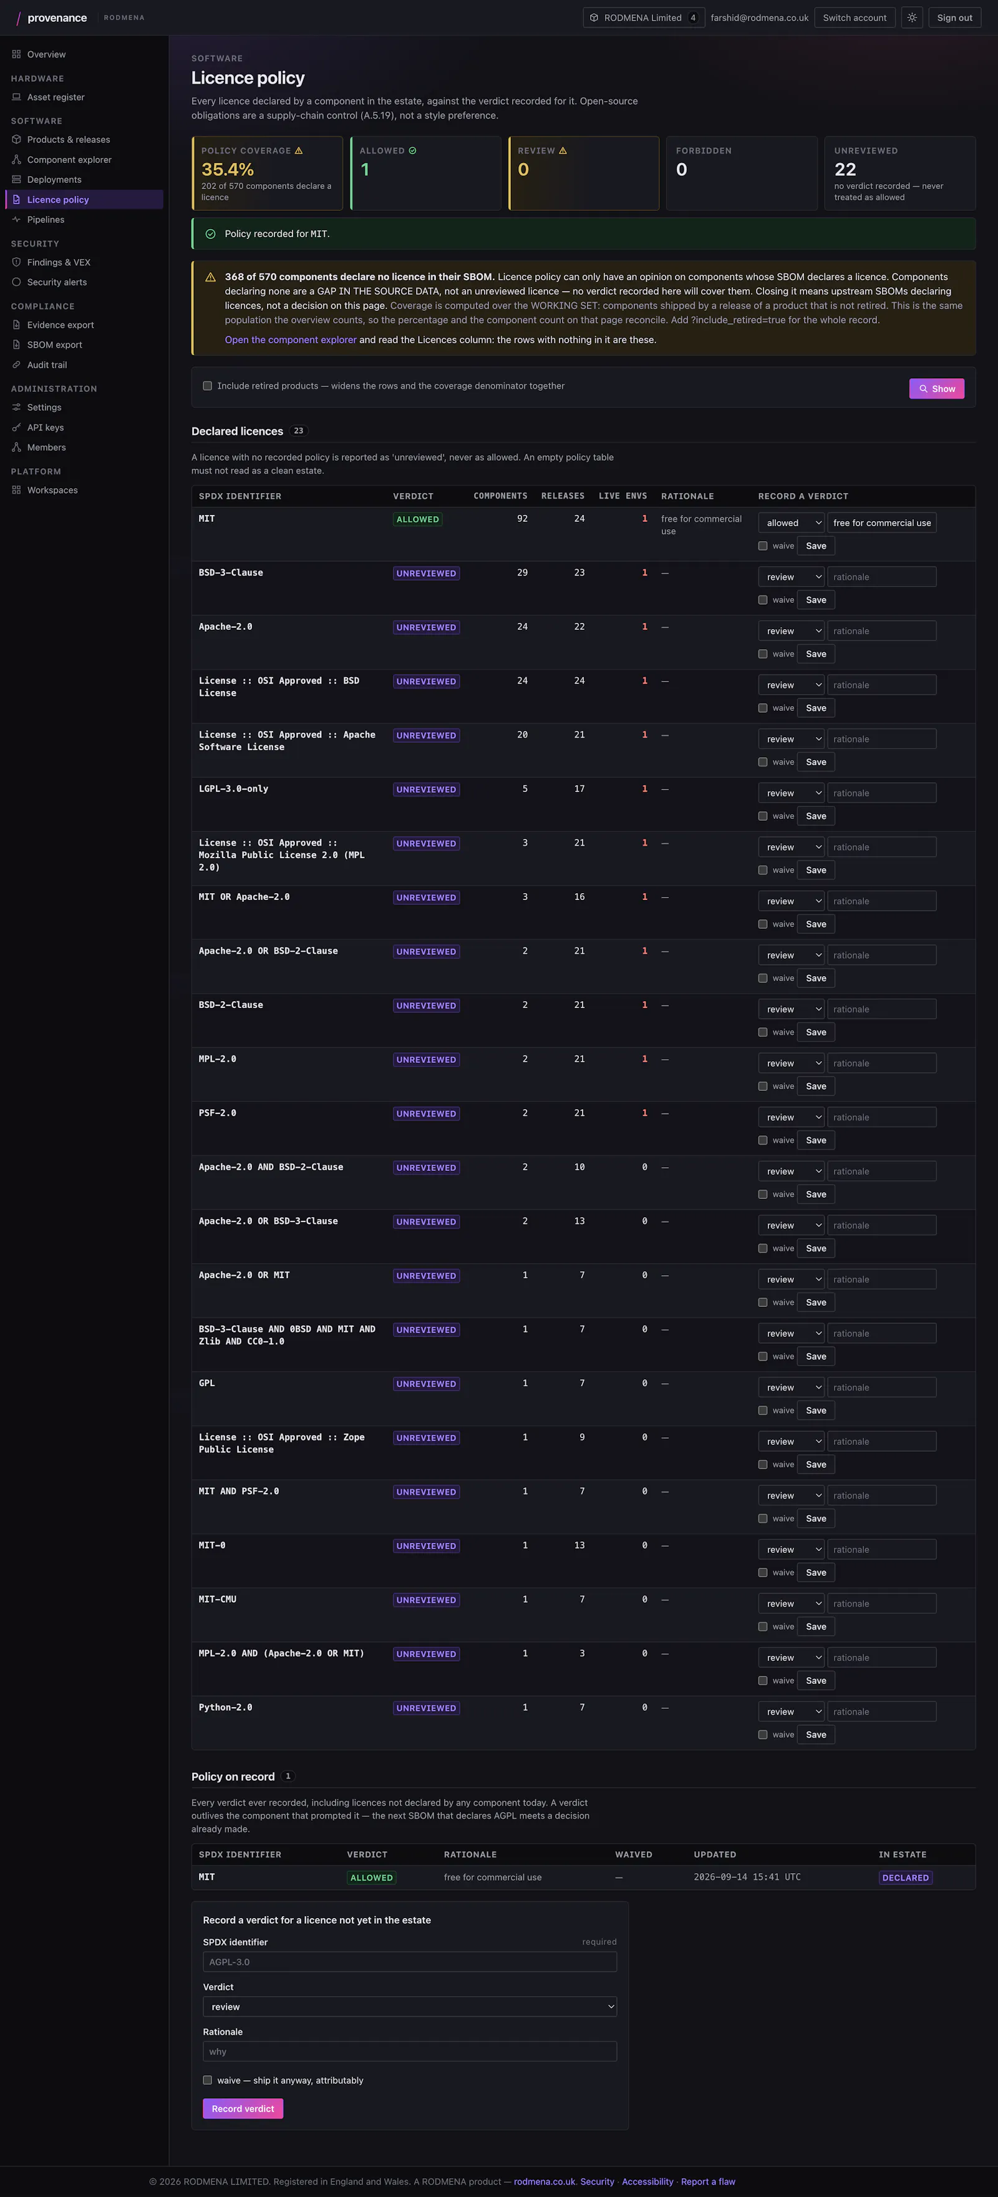
Task: Save the Apache-2.0 row verdict
Action: [x=816, y=654]
